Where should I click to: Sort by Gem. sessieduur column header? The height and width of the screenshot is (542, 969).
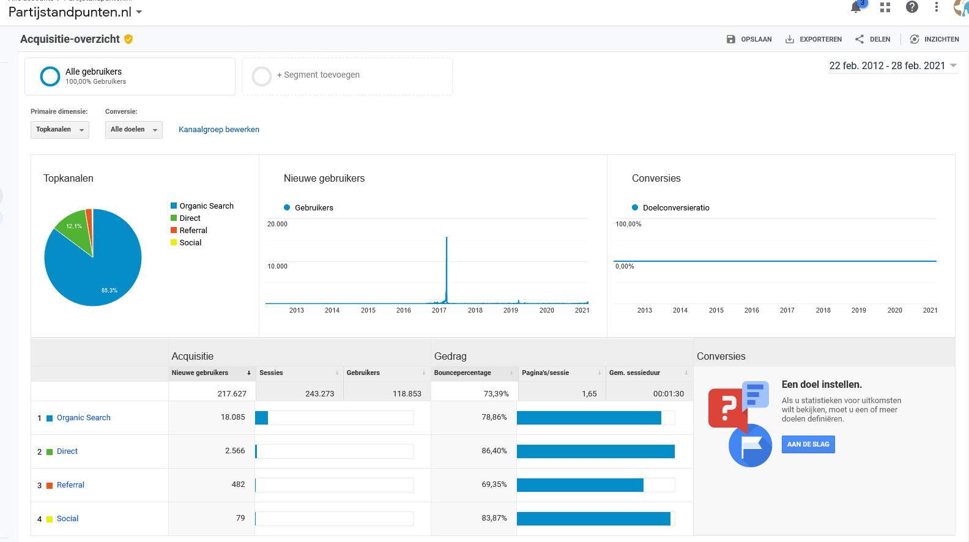pyautogui.click(x=649, y=373)
